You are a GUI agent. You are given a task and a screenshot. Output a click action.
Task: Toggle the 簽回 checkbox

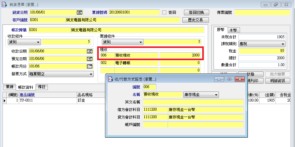click(x=164, y=13)
